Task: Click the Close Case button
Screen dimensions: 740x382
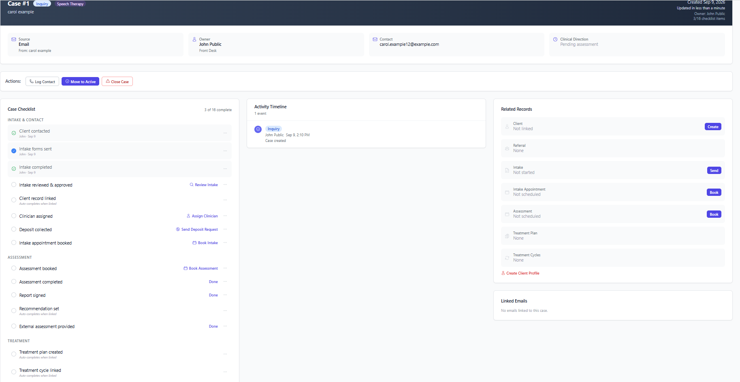Action: (x=117, y=82)
